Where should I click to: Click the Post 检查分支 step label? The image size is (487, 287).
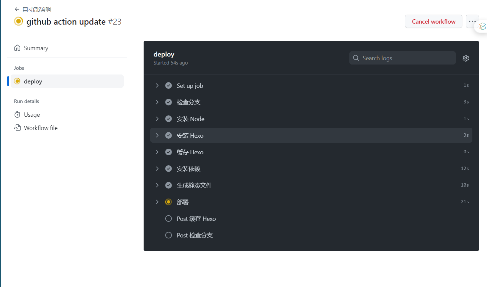(x=195, y=235)
